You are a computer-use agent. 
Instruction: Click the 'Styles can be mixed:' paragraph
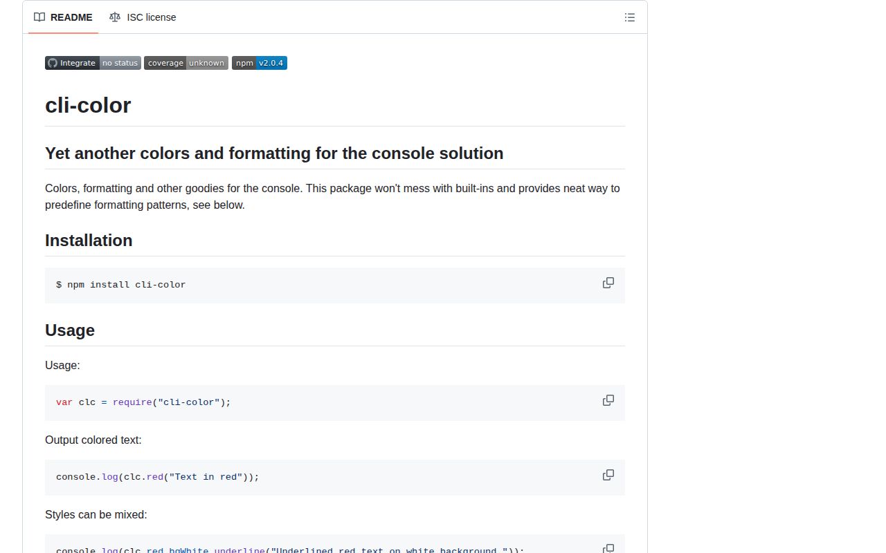tap(96, 514)
